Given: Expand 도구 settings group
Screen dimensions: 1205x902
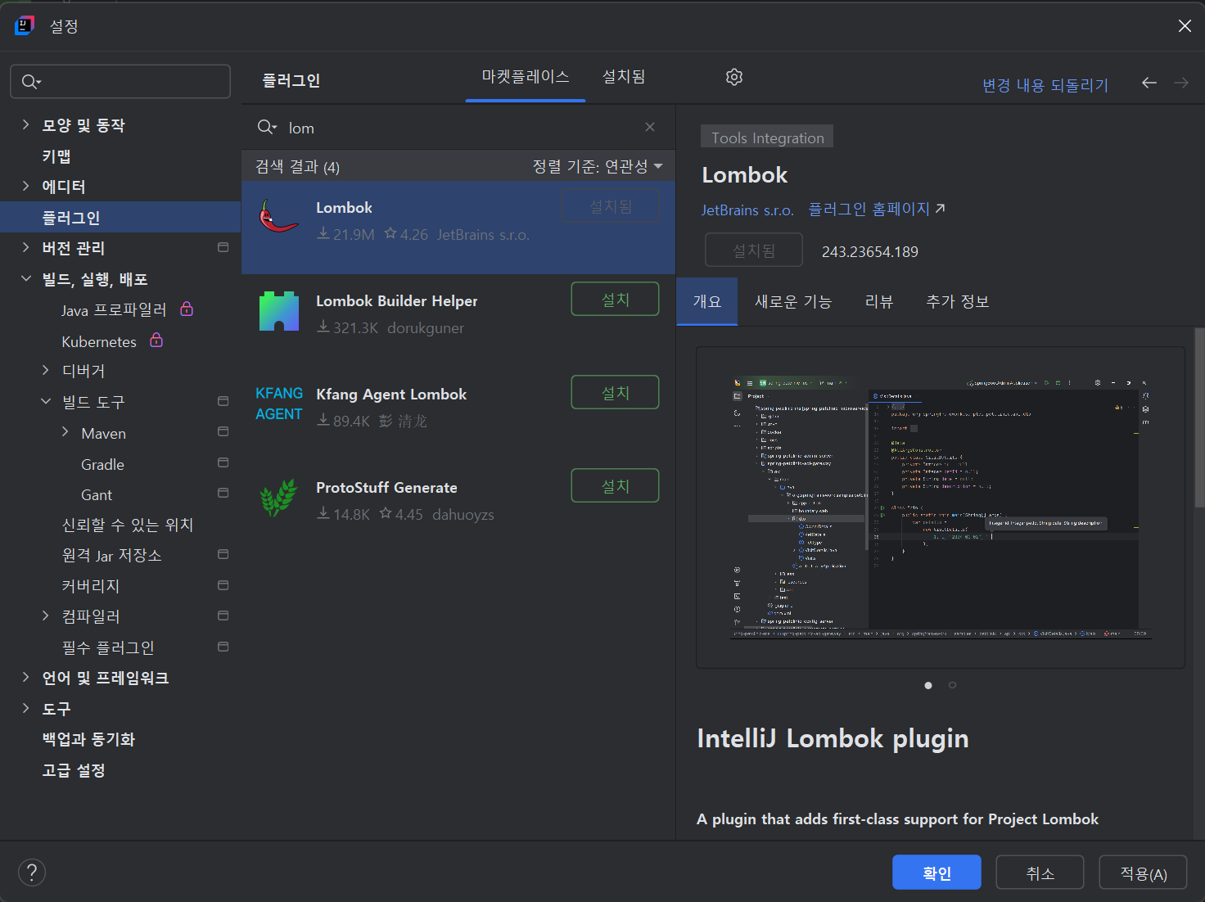Looking at the screenshot, I should pos(25,708).
